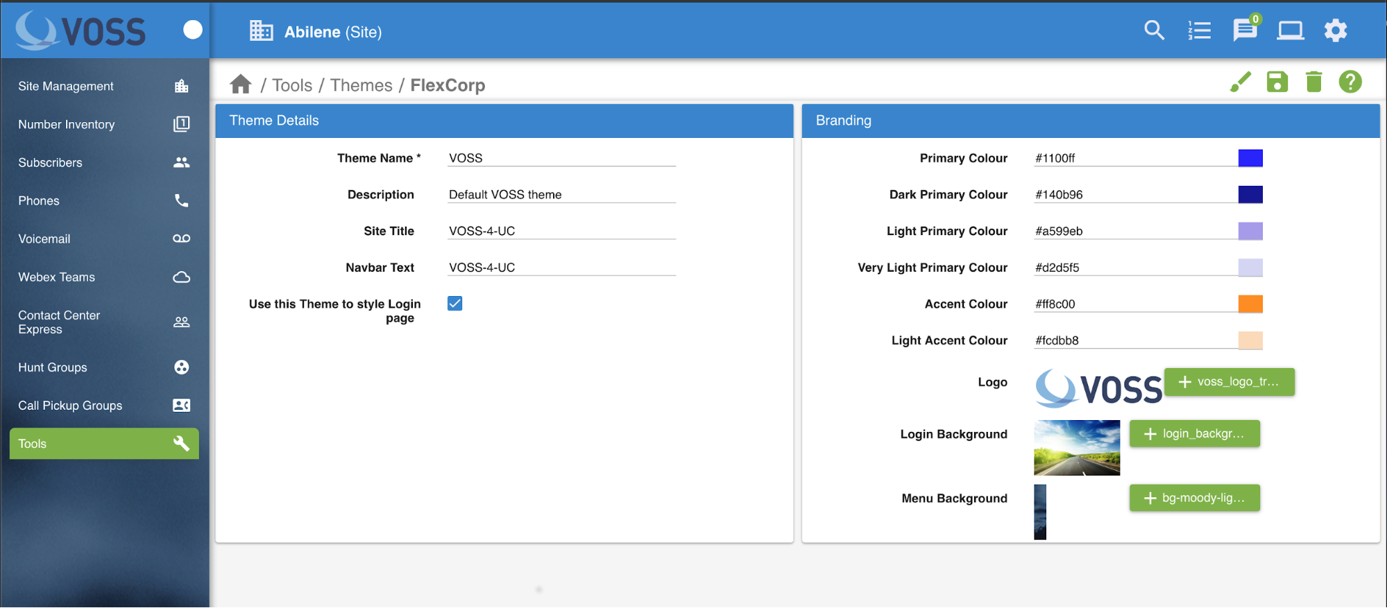Click the Description input field
This screenshot has width=1387, height=608.
(562, 195)
